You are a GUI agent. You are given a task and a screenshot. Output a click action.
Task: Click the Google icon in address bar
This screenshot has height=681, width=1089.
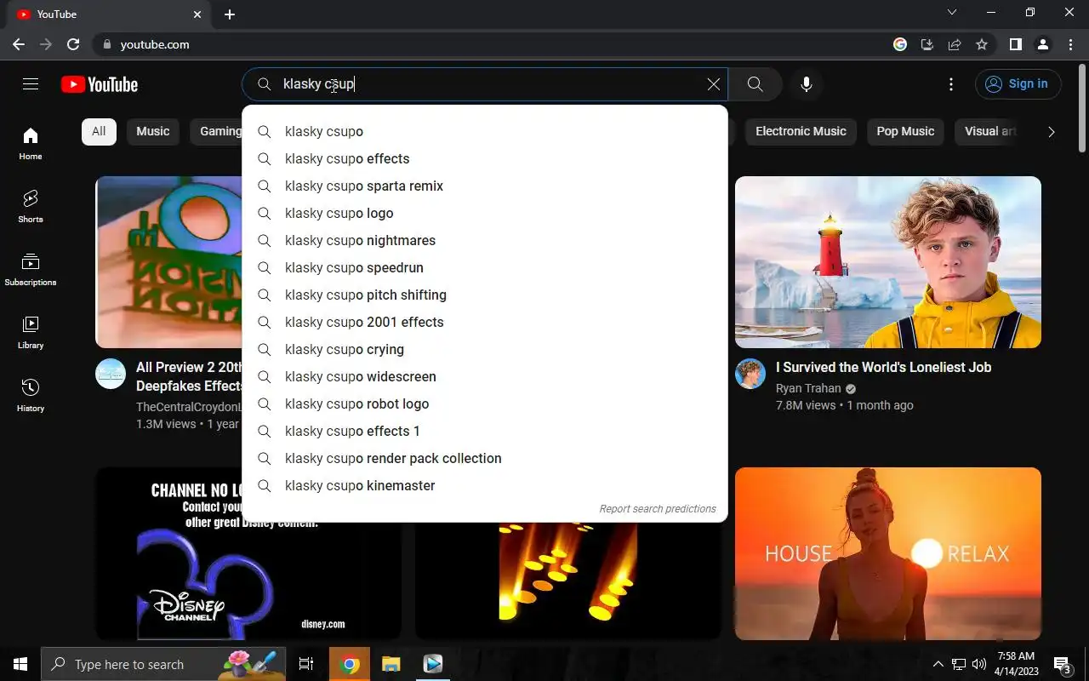tap(900, 44)
